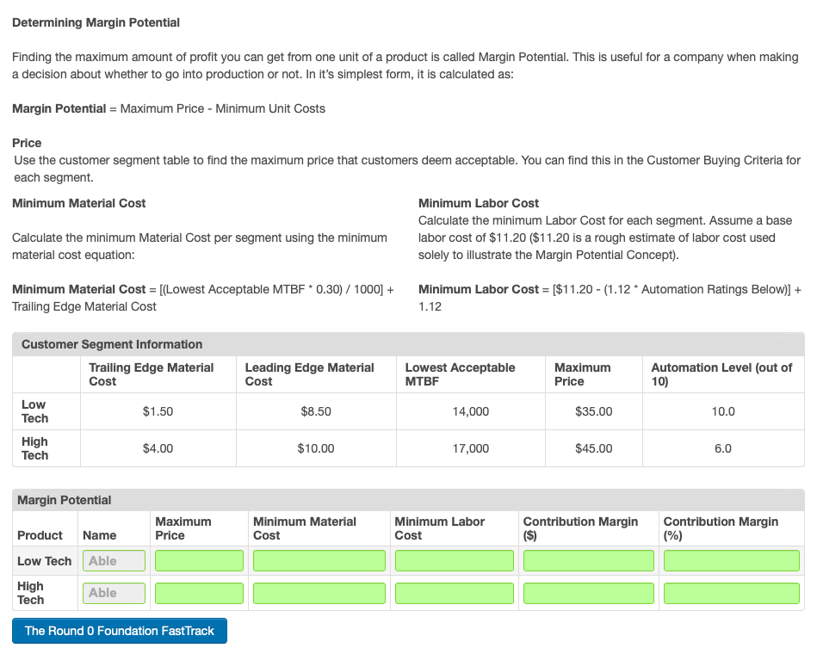817x654 pixels.
Task: Select the Low Tech Maximum Price input
Action: pos(198,560)
